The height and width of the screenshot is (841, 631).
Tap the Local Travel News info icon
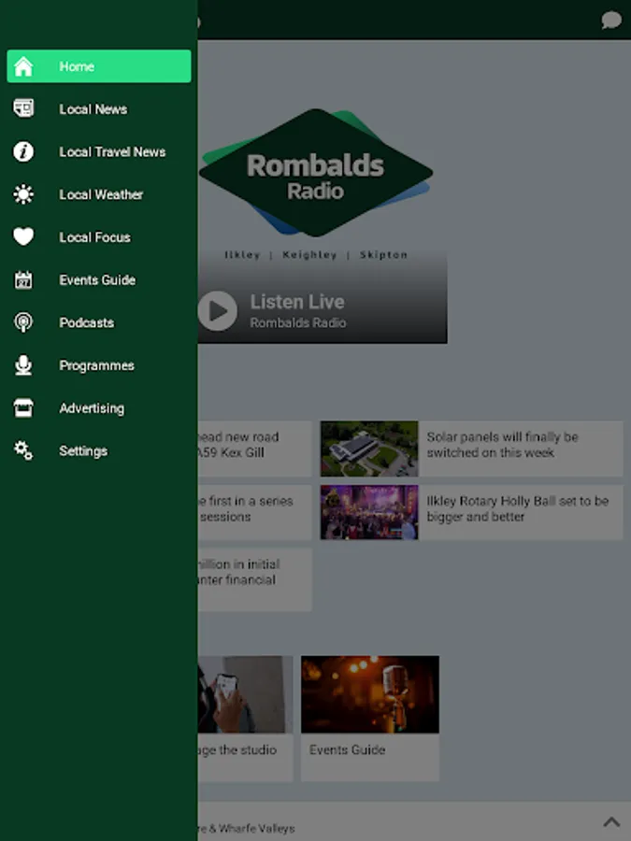pos(23,151)
